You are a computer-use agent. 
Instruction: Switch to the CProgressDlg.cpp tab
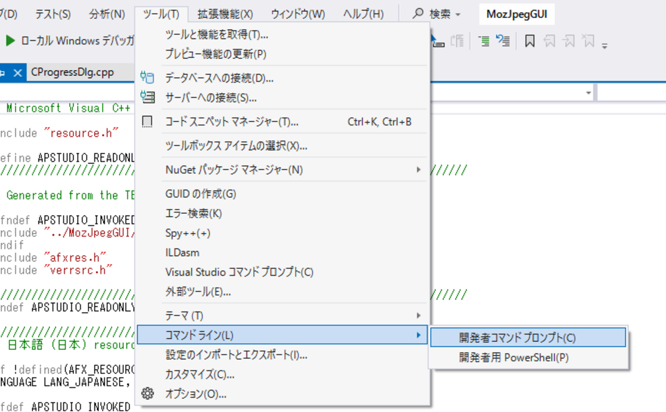[72, 72]
